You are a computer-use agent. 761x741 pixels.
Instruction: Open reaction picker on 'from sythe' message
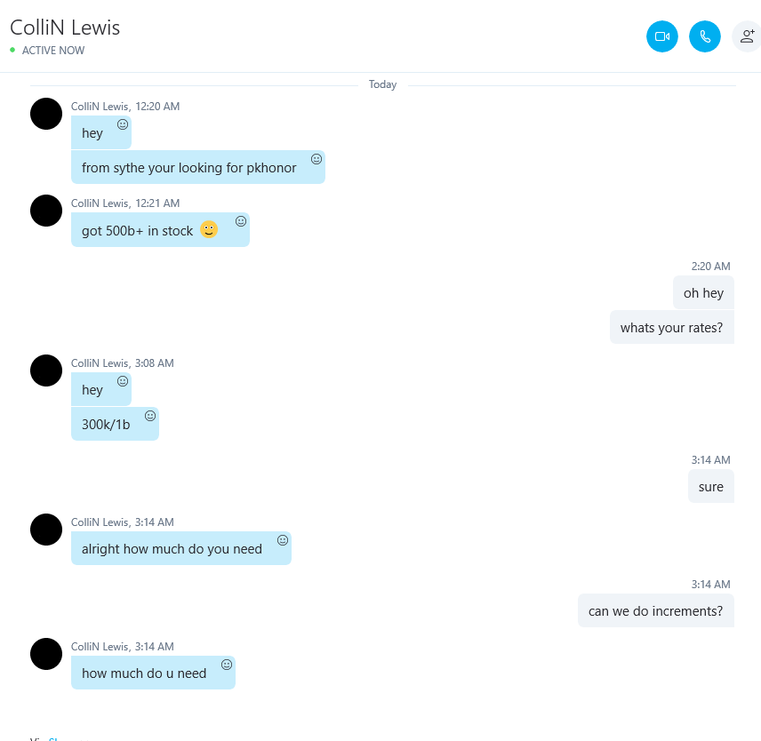pyautogui.click(x=316, y=159)
